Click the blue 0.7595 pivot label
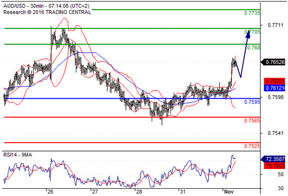 pos(252,102)
